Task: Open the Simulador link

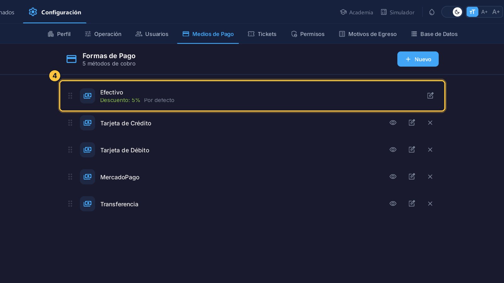Action: (398, 12)
